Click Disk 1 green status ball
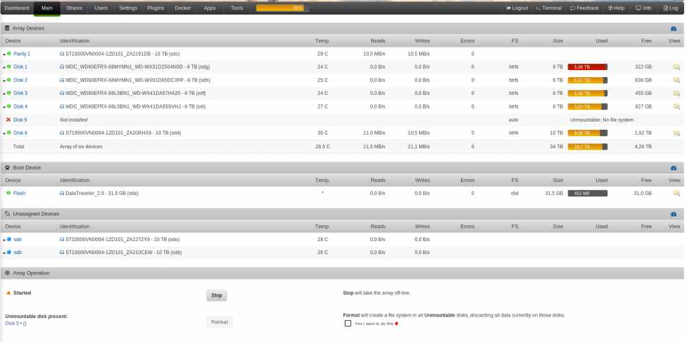 (9, 67)
